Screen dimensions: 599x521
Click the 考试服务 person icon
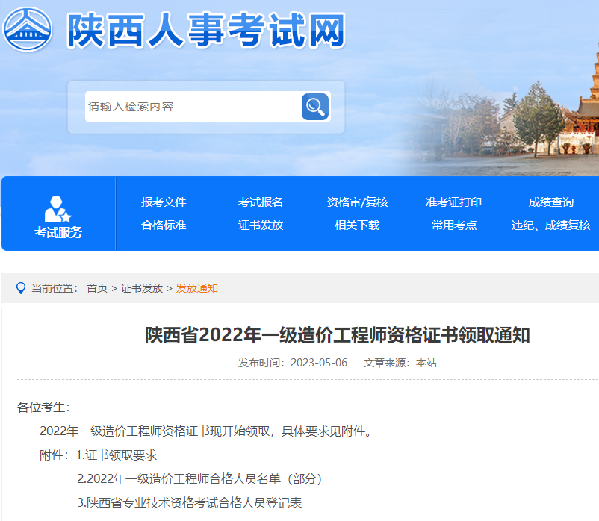(58, 208)
